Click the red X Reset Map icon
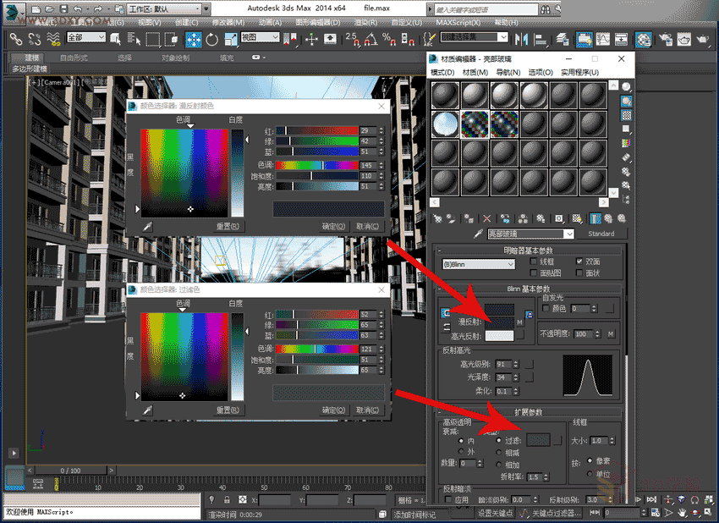This screenshot has height=523, width=719. [x=487, y=219]
